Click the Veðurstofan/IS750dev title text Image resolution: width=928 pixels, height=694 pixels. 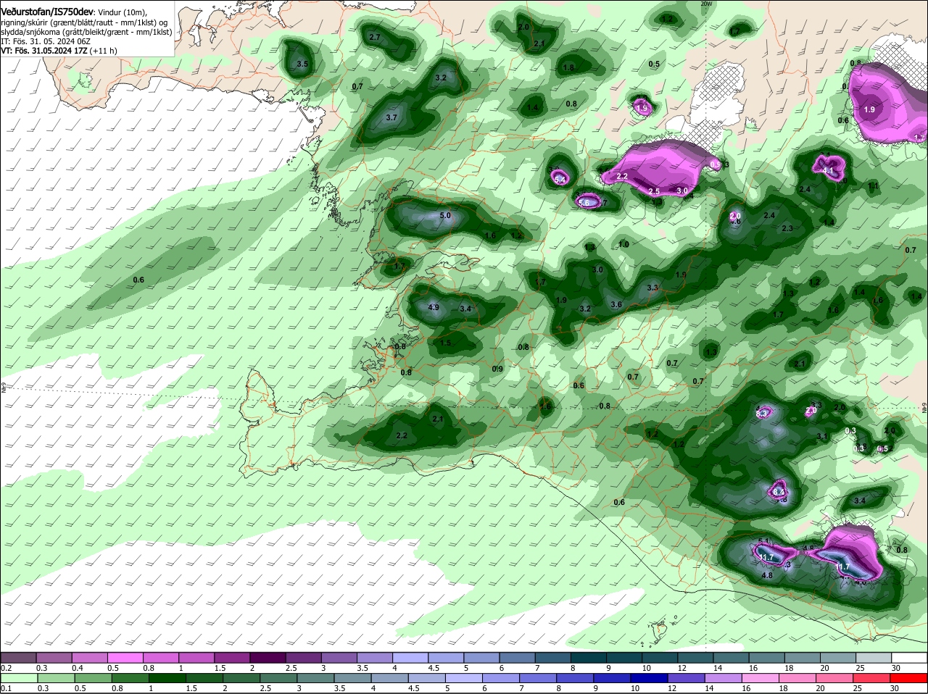[x=47, y=12]
